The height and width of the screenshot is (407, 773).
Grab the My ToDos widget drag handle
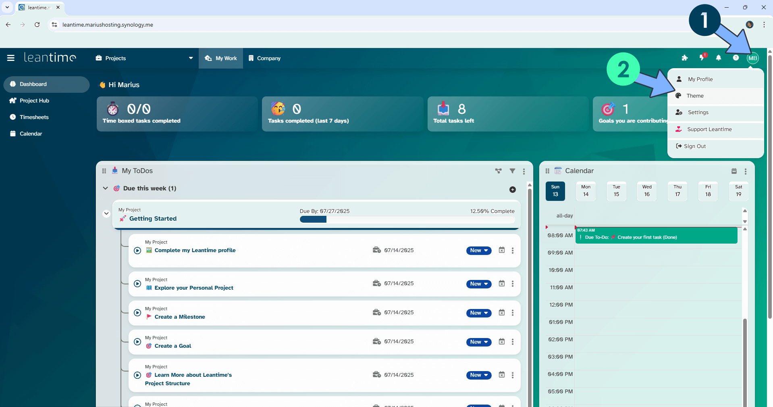(104, 171)
